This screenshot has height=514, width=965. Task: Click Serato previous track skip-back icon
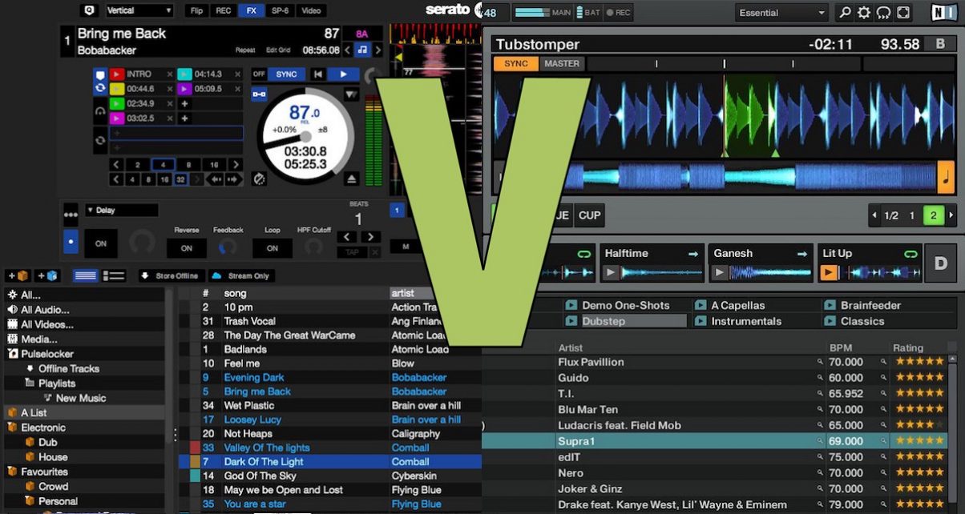[x=318, y=74]
